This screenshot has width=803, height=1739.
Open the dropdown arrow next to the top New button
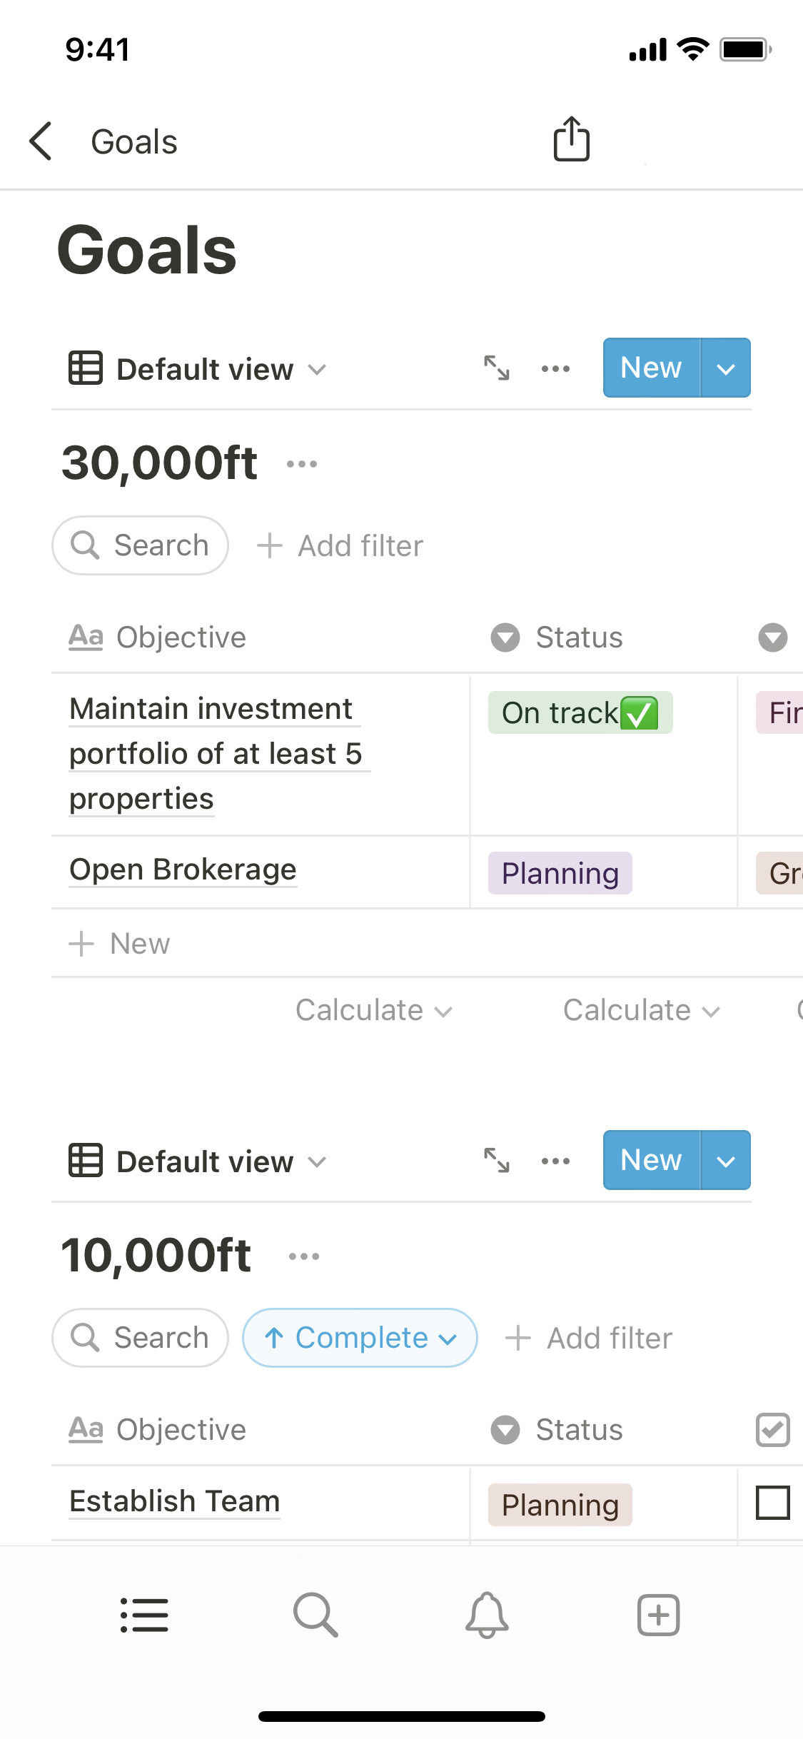pos(726,368)
